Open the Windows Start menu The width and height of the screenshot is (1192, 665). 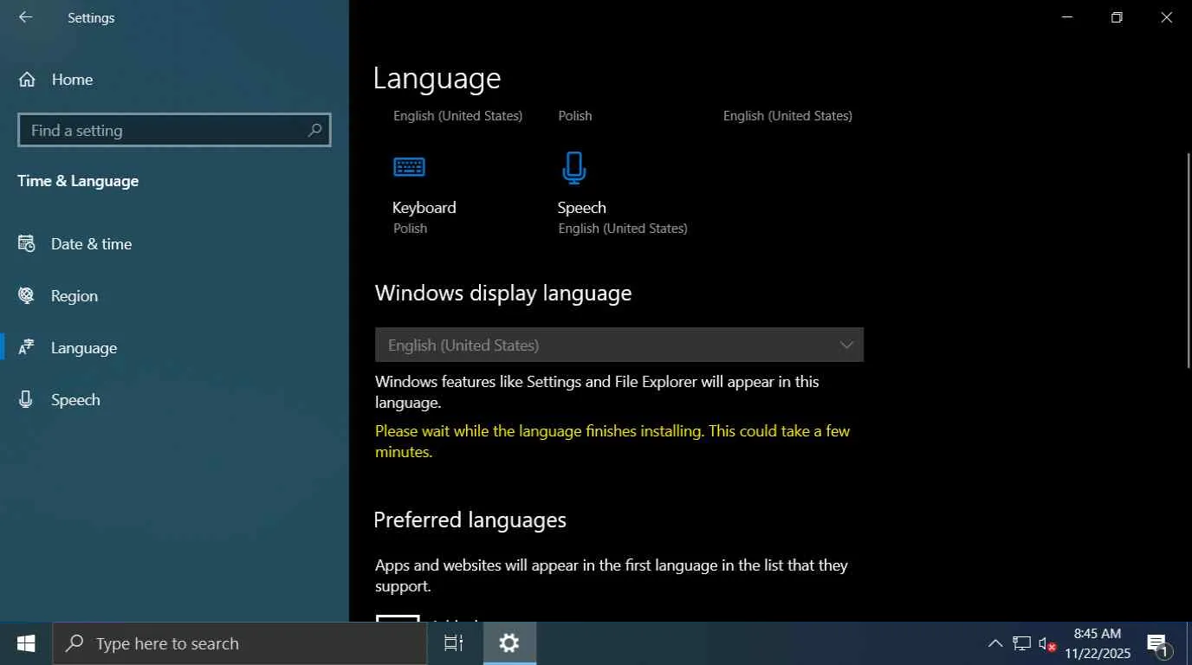click(x=26, y=643)
